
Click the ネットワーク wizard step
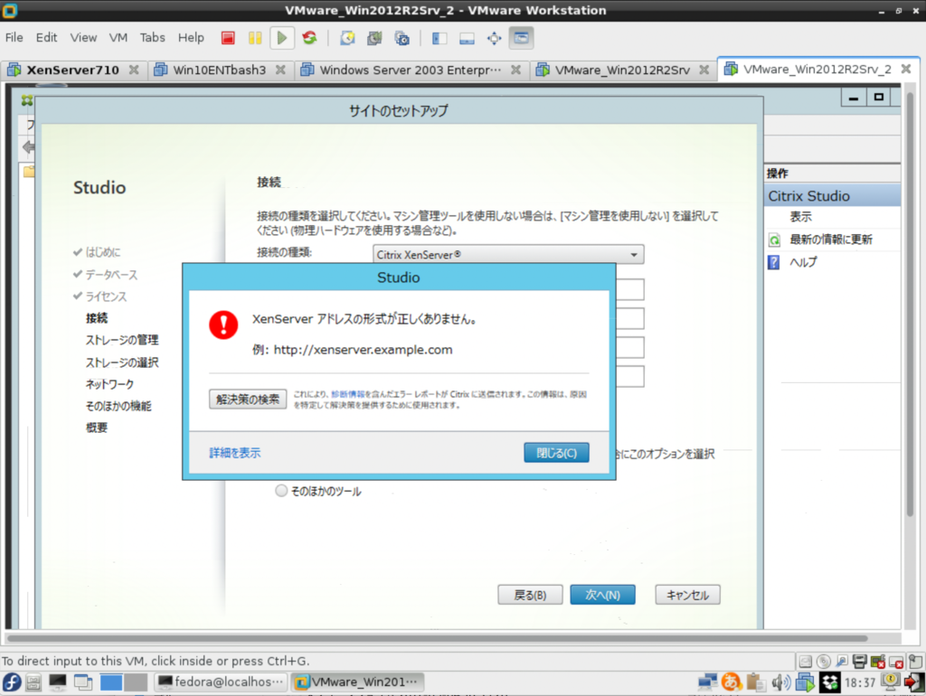coord(109,384)
